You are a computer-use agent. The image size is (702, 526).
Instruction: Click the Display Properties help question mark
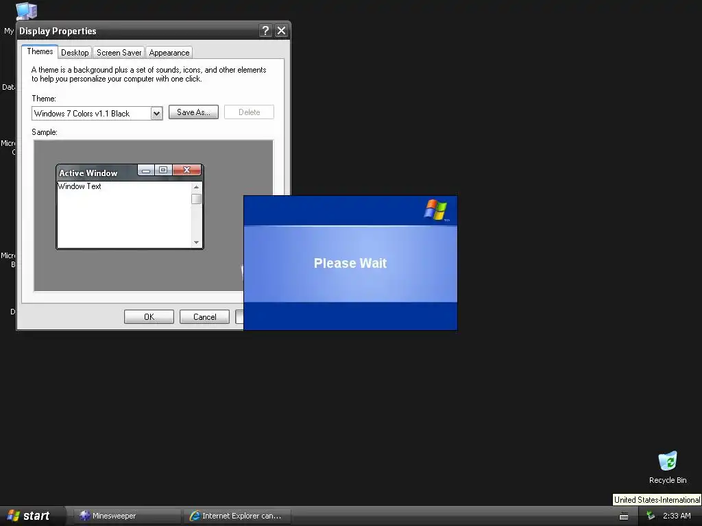pos(265,30)
